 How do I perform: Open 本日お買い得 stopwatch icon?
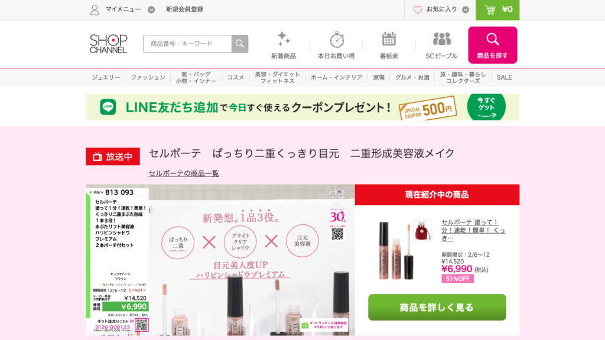(x=336, y=40)
